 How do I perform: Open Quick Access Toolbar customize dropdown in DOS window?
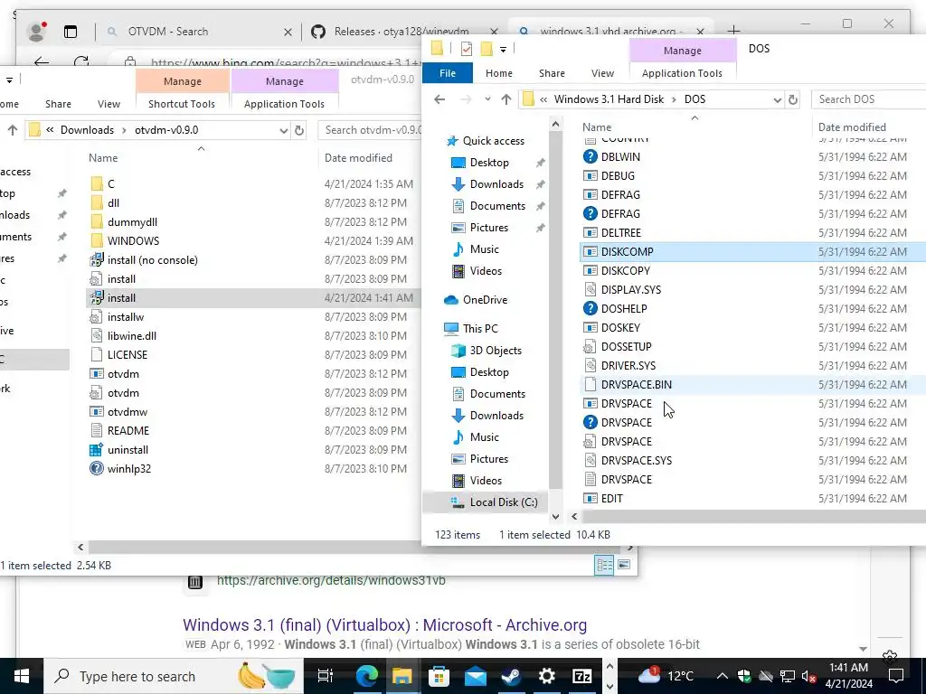click(x=503, y=49)
